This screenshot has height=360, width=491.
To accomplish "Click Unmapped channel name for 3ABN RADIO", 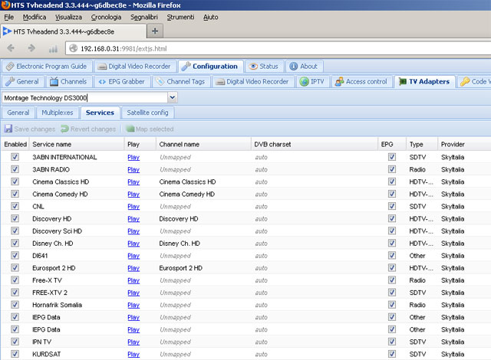I will pyautogui.click(x=175, y=169).
